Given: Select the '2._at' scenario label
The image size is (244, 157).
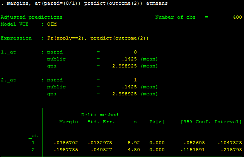Looking at the screenshot, I should point(9,80).
